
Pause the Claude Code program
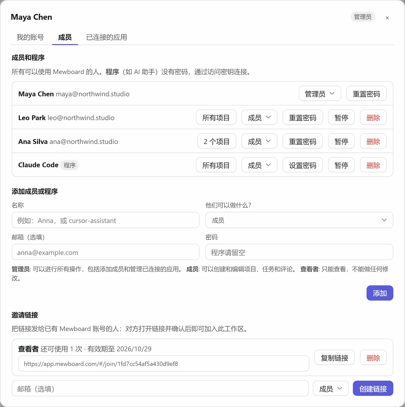pyautogui.click(x=341, y=165)
